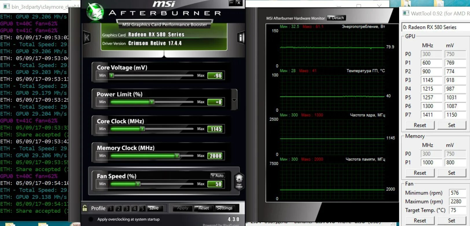Click the Afterburner green jet logo
Image resolution: width=470 pixels, height=226 pixels.
click(x=95, y=12)
